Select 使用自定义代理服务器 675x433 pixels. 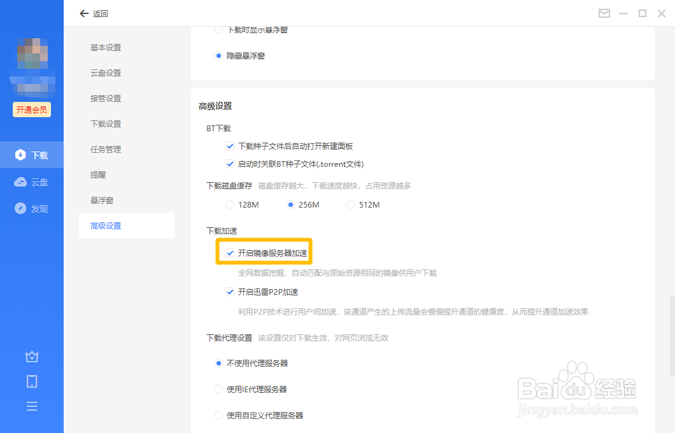(x=218, y=415)
